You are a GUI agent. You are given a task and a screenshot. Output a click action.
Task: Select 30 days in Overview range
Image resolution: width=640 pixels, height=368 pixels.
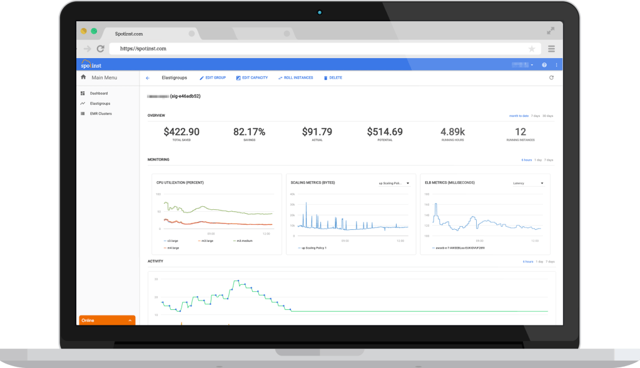click(x=548, y=116)
